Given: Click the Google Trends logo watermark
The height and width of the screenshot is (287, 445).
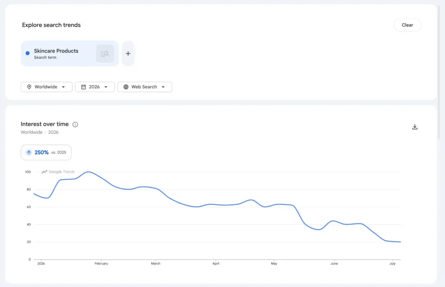Looking at the screenshot, I should coord(58,172).
